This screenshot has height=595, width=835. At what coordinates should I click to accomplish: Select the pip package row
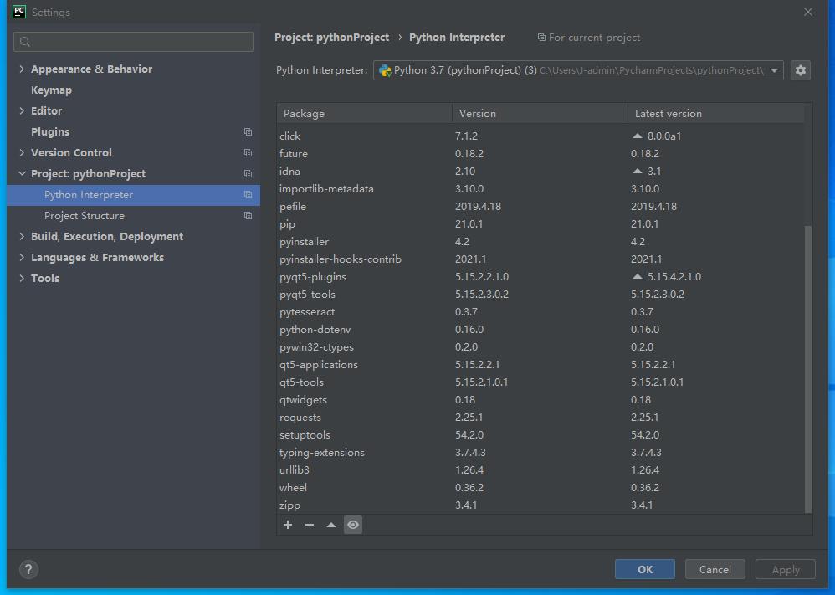coord(540,223)
